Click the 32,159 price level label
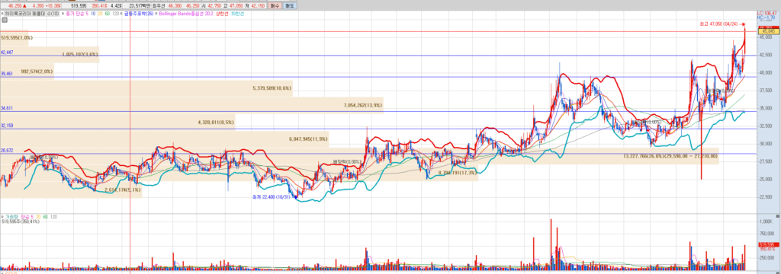Image resolution: width=781 pixels, height=274 pixels. point(7,126)
